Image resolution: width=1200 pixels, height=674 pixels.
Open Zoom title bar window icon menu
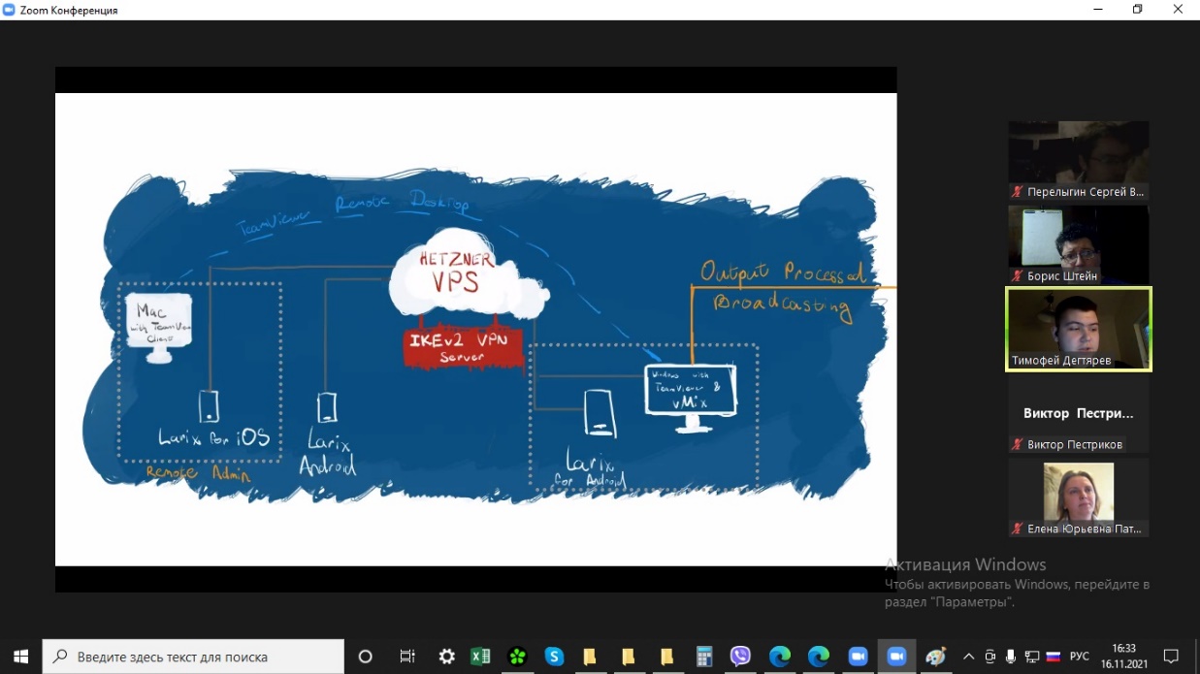click(10, 10)
